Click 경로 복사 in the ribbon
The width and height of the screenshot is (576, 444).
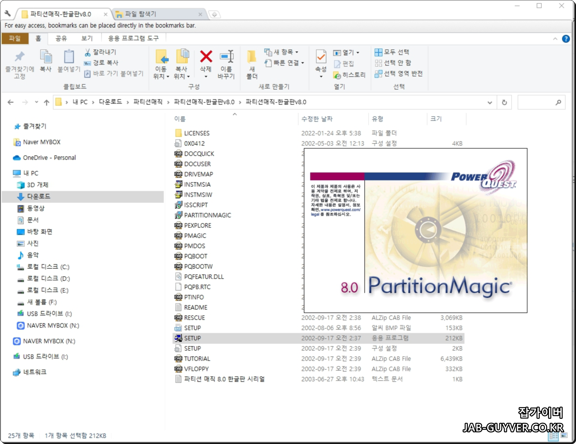click(101, 63)
